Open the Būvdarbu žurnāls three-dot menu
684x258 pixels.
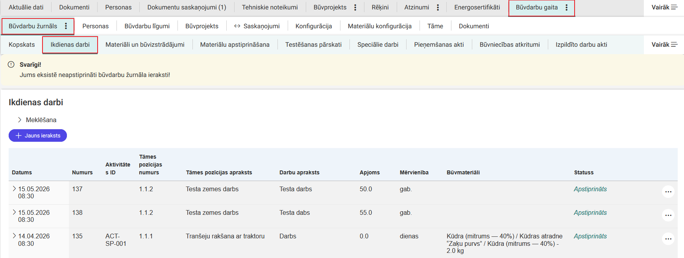point(66,26)
